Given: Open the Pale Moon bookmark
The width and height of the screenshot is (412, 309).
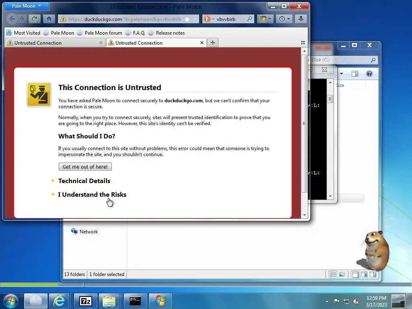Looking at the screenshot, I should 58,33.
